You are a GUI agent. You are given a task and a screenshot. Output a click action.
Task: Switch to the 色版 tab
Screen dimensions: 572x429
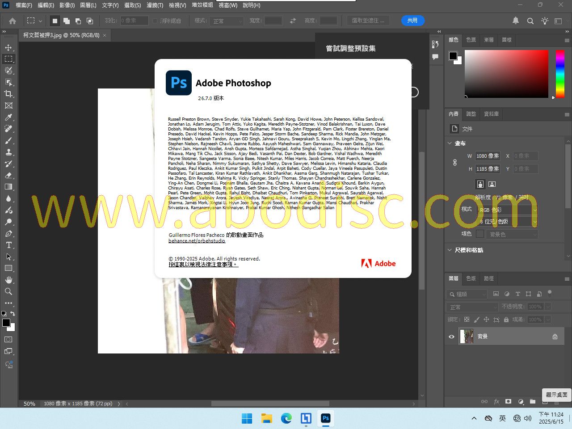pos(471,278)
